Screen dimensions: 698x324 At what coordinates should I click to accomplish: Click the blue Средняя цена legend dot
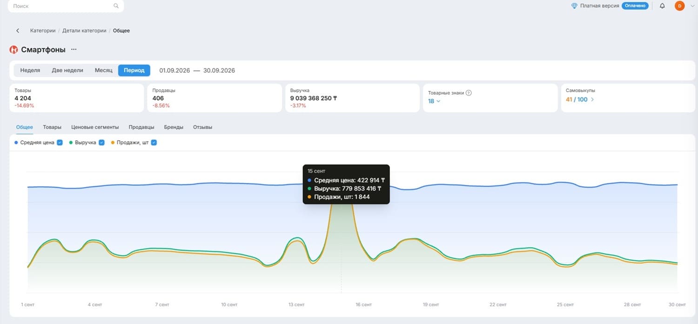pyautogui.click(x=16, y=142)
